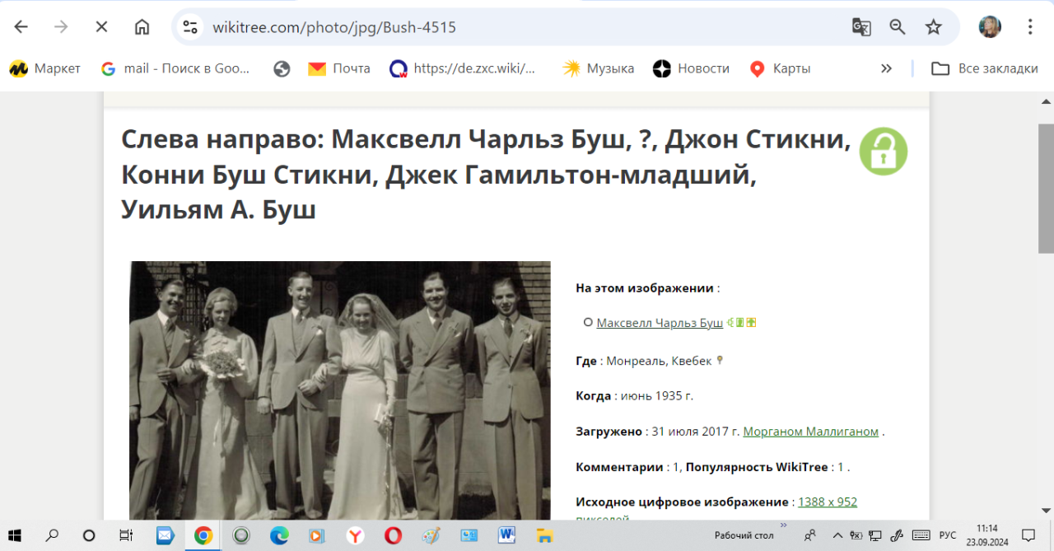Click the zoom magnifier in address bar
The image size is (1054, 551).
898,27
